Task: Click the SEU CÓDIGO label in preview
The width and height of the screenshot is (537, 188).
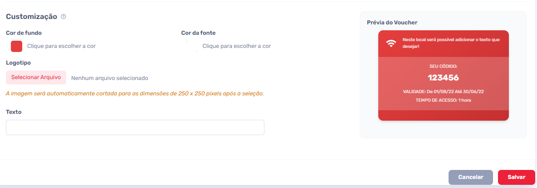Action: [443, 66]
